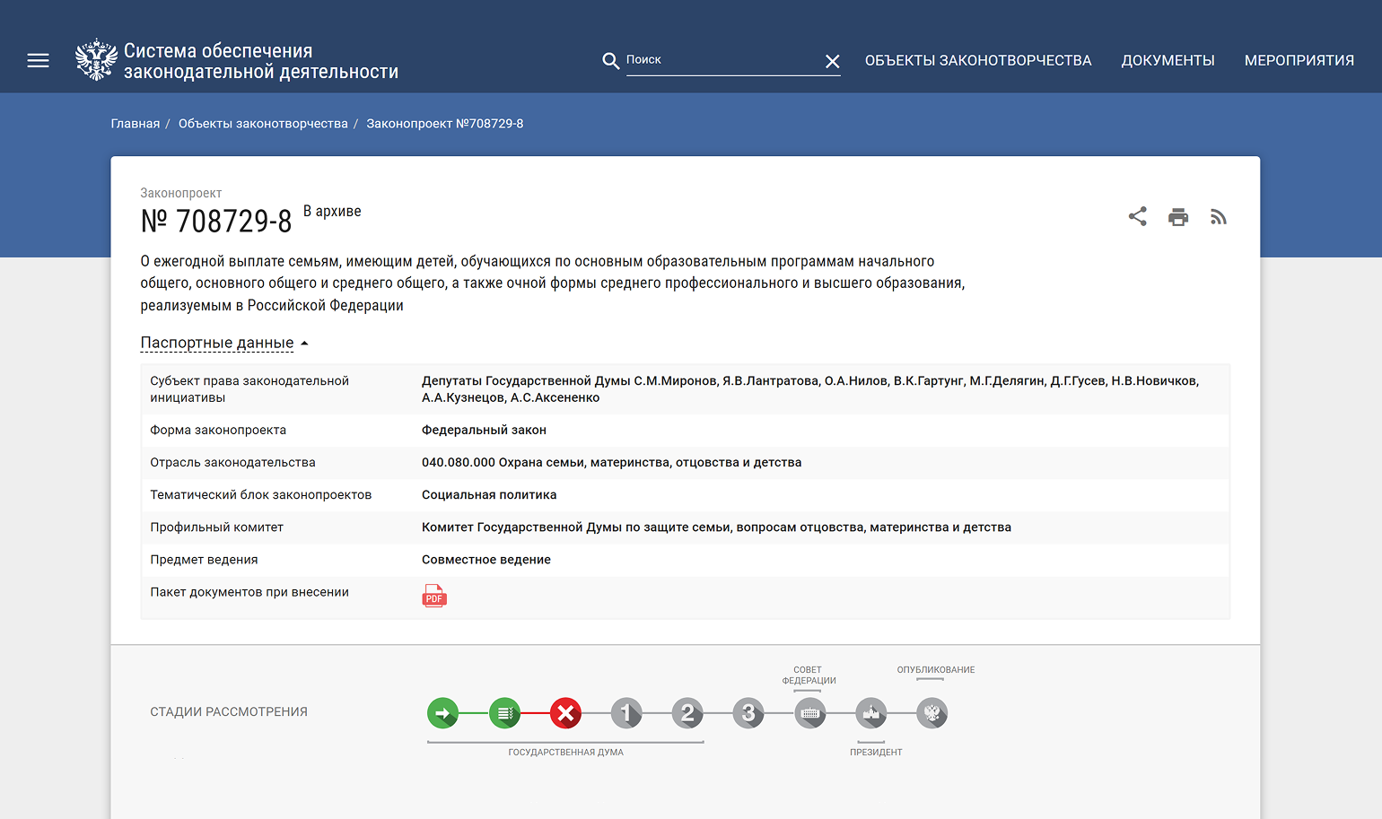
Task: Print the bill page
Action: (1178, 216)
